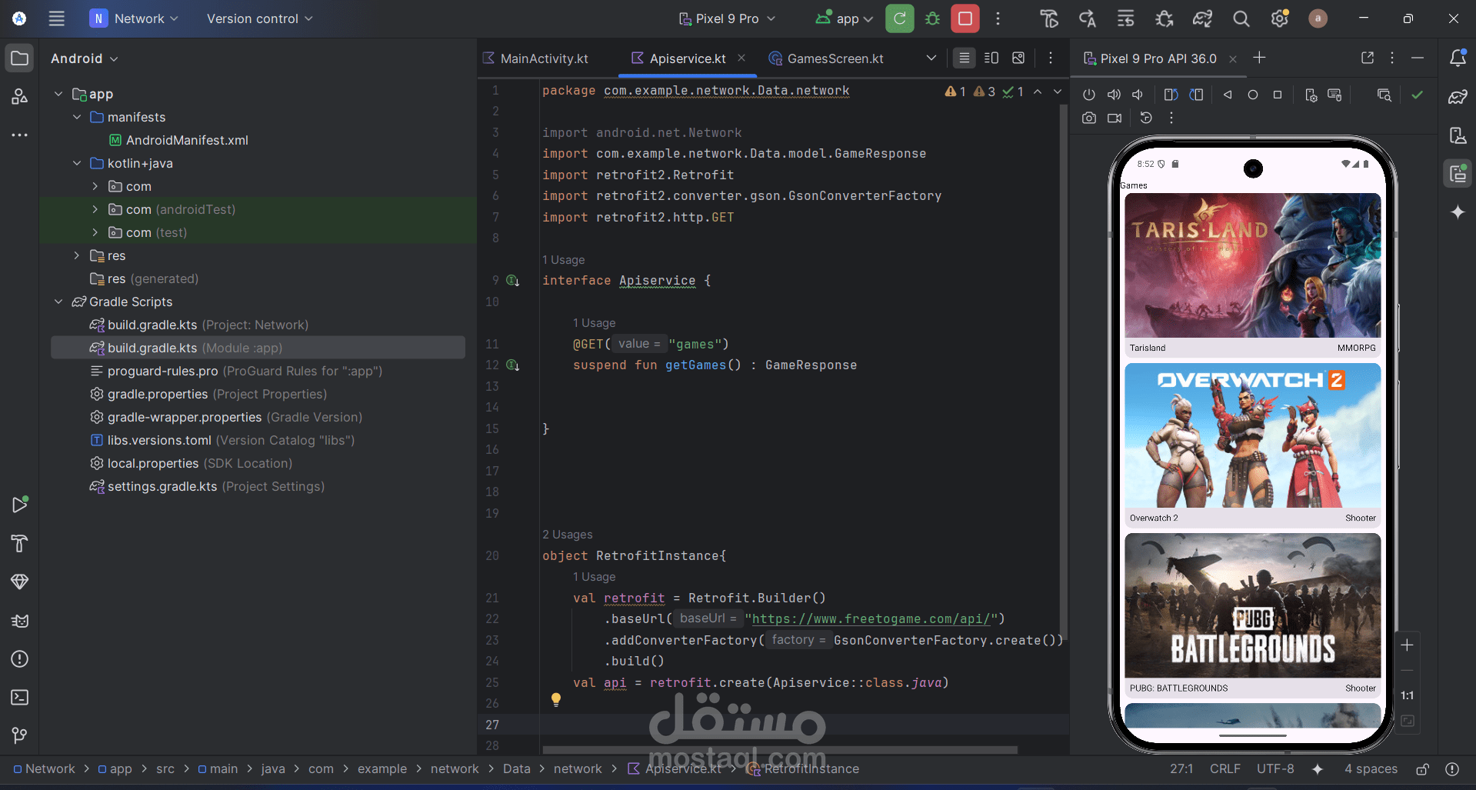Viewport: 1476px width, 790px height.
Task: Click the emulator power button
Action: tap(1089, 95)
